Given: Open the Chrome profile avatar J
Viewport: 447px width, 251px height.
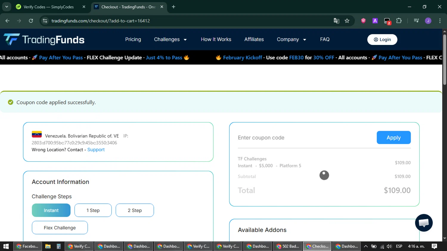Looking at the screenshot, I should coord(428,21).
